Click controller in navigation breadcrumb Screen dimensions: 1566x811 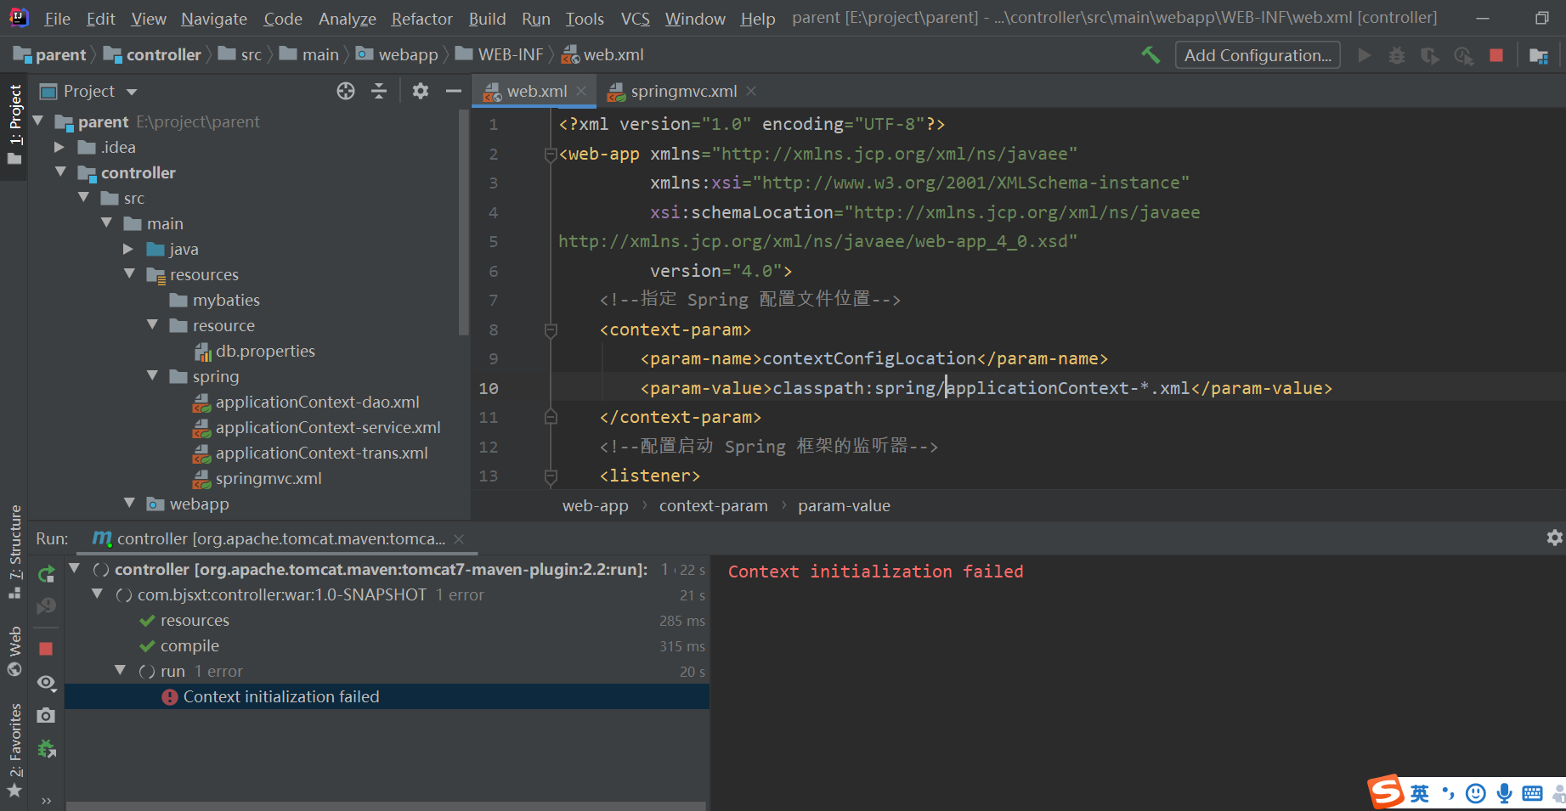152,54
